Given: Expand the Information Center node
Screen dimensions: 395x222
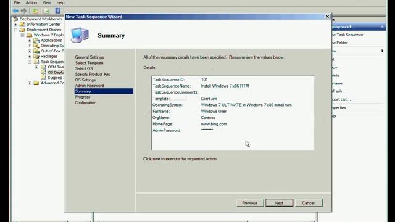Looking at the screenshot, I should point(15,25).
